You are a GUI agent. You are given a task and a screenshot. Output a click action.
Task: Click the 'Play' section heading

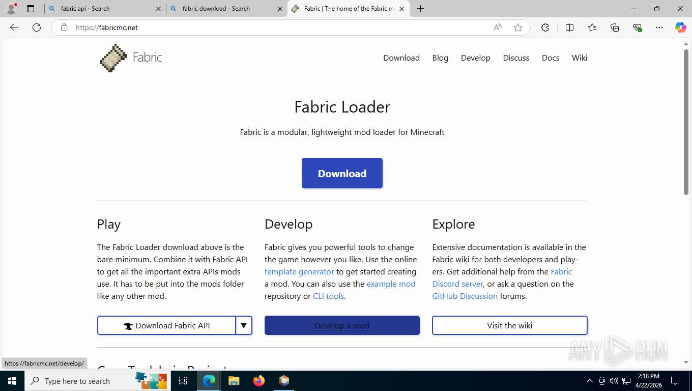click(109, 224)
